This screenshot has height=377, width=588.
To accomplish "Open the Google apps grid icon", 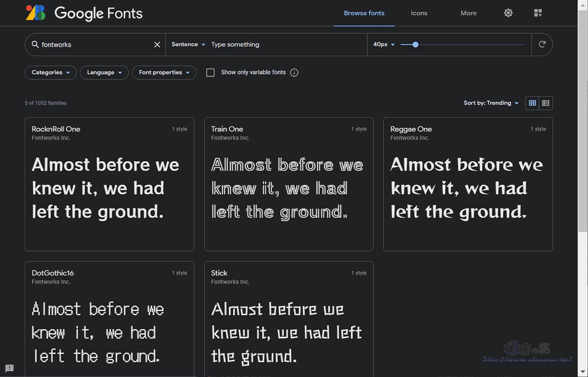I will [538, 13].
